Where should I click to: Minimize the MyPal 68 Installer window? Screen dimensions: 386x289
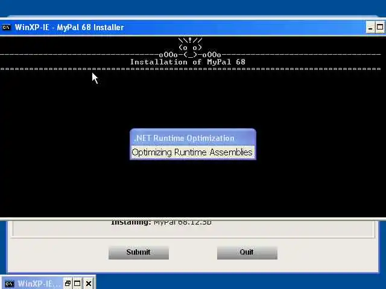tap(370, 27)
